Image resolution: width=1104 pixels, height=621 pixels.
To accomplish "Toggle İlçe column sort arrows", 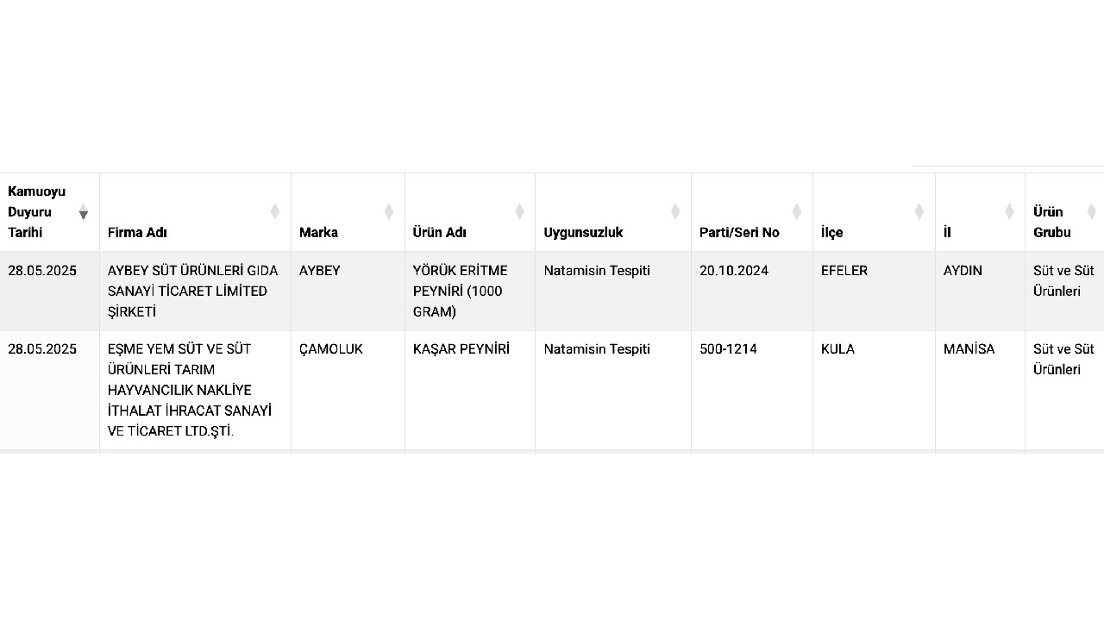I will click(919, 211).
